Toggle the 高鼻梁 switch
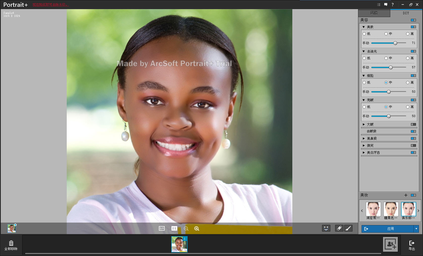423x256 pixels. click(x=413, y=138)
